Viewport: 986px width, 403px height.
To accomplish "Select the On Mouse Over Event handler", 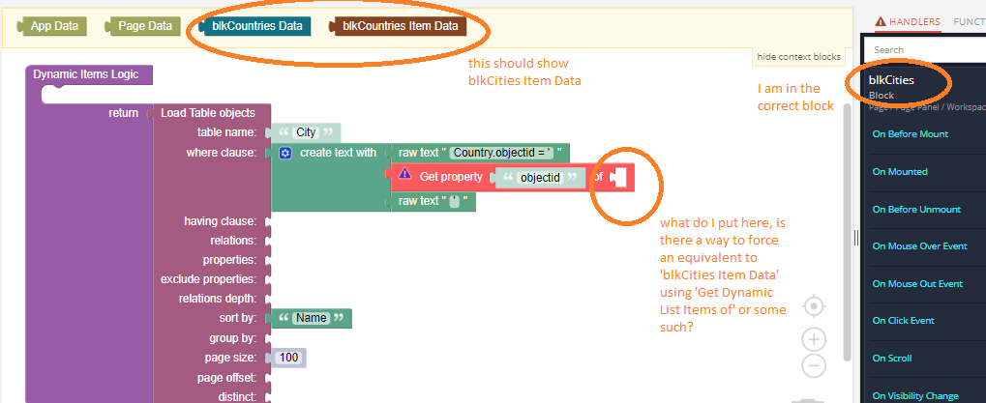I will coord(919,246).
